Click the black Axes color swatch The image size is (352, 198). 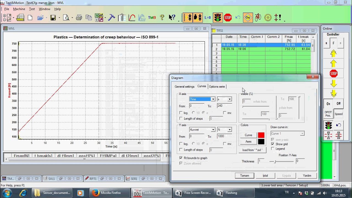pos(261,142)
